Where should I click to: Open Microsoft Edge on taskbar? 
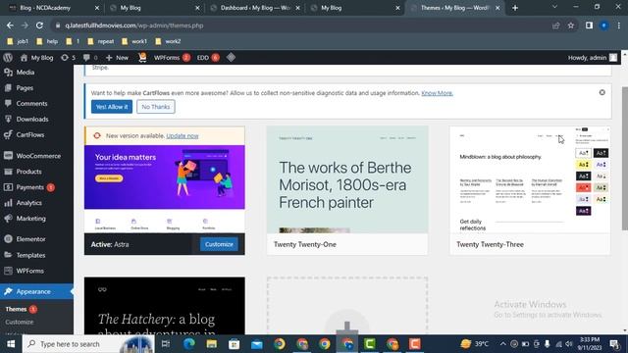click(189, 344)
